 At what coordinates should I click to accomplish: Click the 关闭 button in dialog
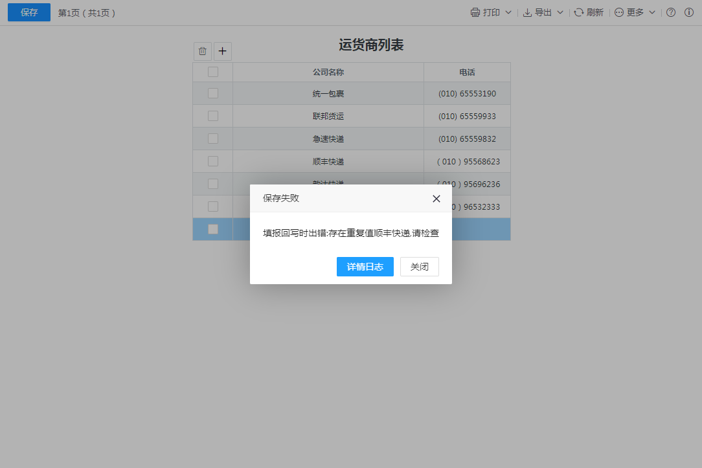tap(420, 267)
